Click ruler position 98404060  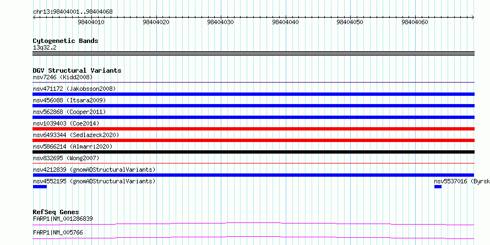pyautogui.click(x=415, y=22)
